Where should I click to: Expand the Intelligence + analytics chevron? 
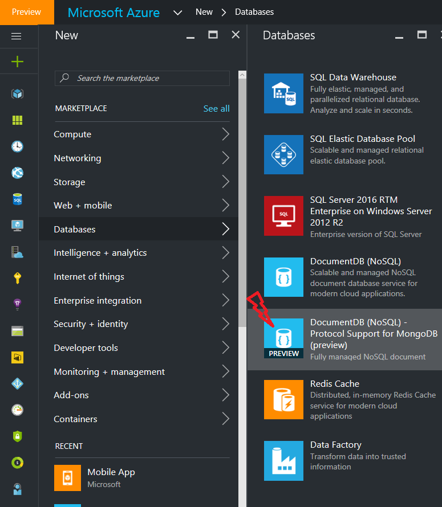click(226, 252)
